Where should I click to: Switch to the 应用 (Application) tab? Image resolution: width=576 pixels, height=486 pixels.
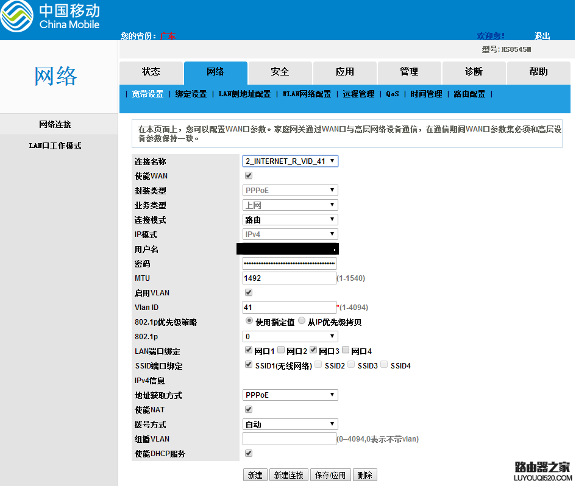[x=344, y=72]
